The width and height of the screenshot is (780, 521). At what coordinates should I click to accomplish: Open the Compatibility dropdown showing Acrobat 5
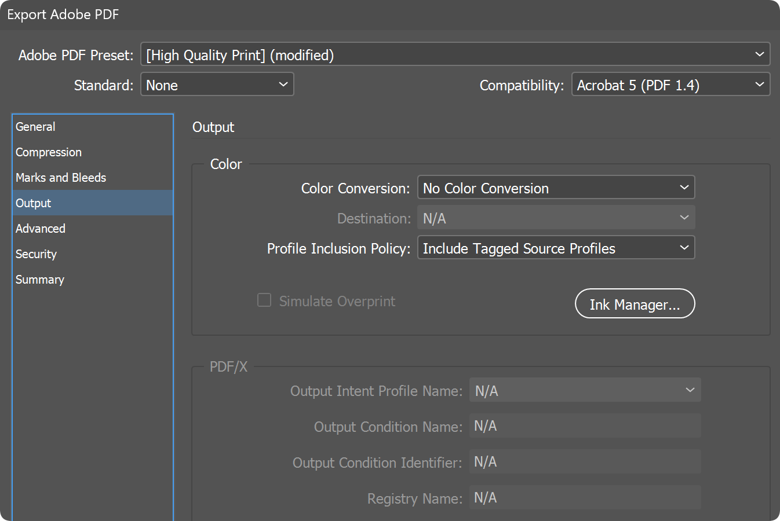click(x=670, y=85)
